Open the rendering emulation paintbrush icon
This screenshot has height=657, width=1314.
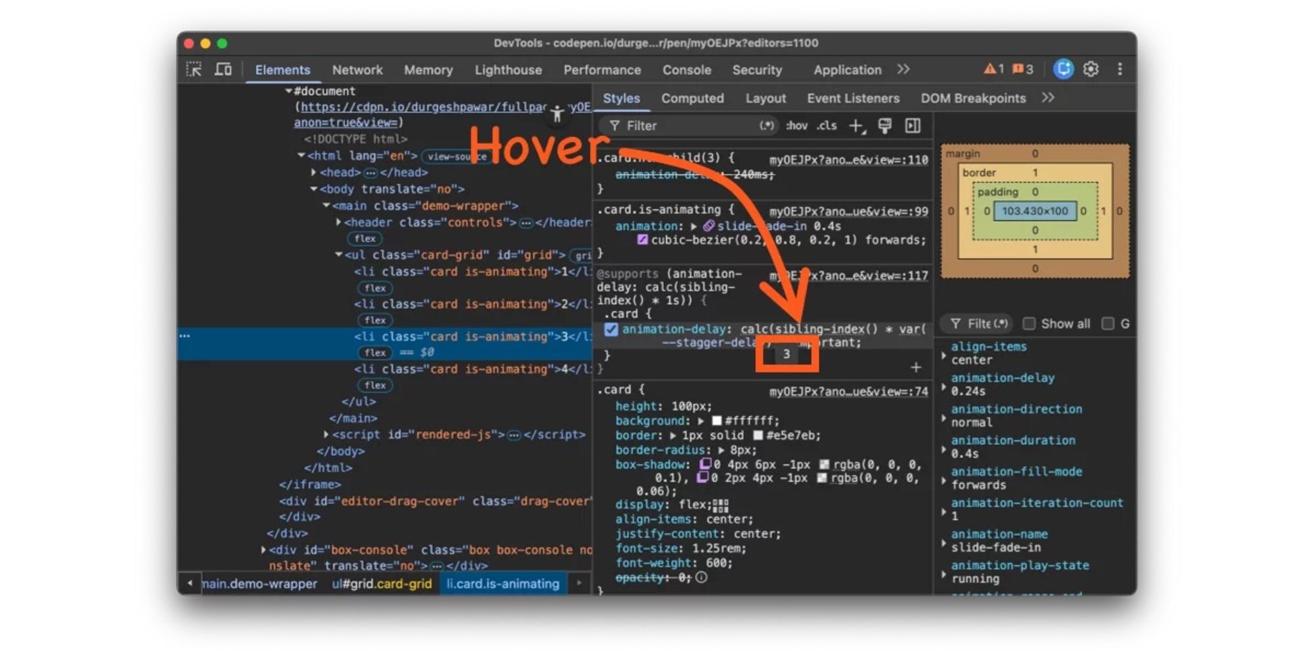(885, 125)
